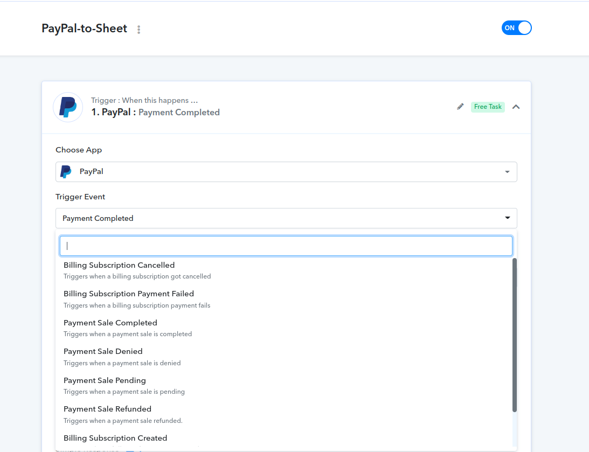Click the dropdown list scrollbar
The width and height of the screenshot is (589, 452).
coord(515,335)
